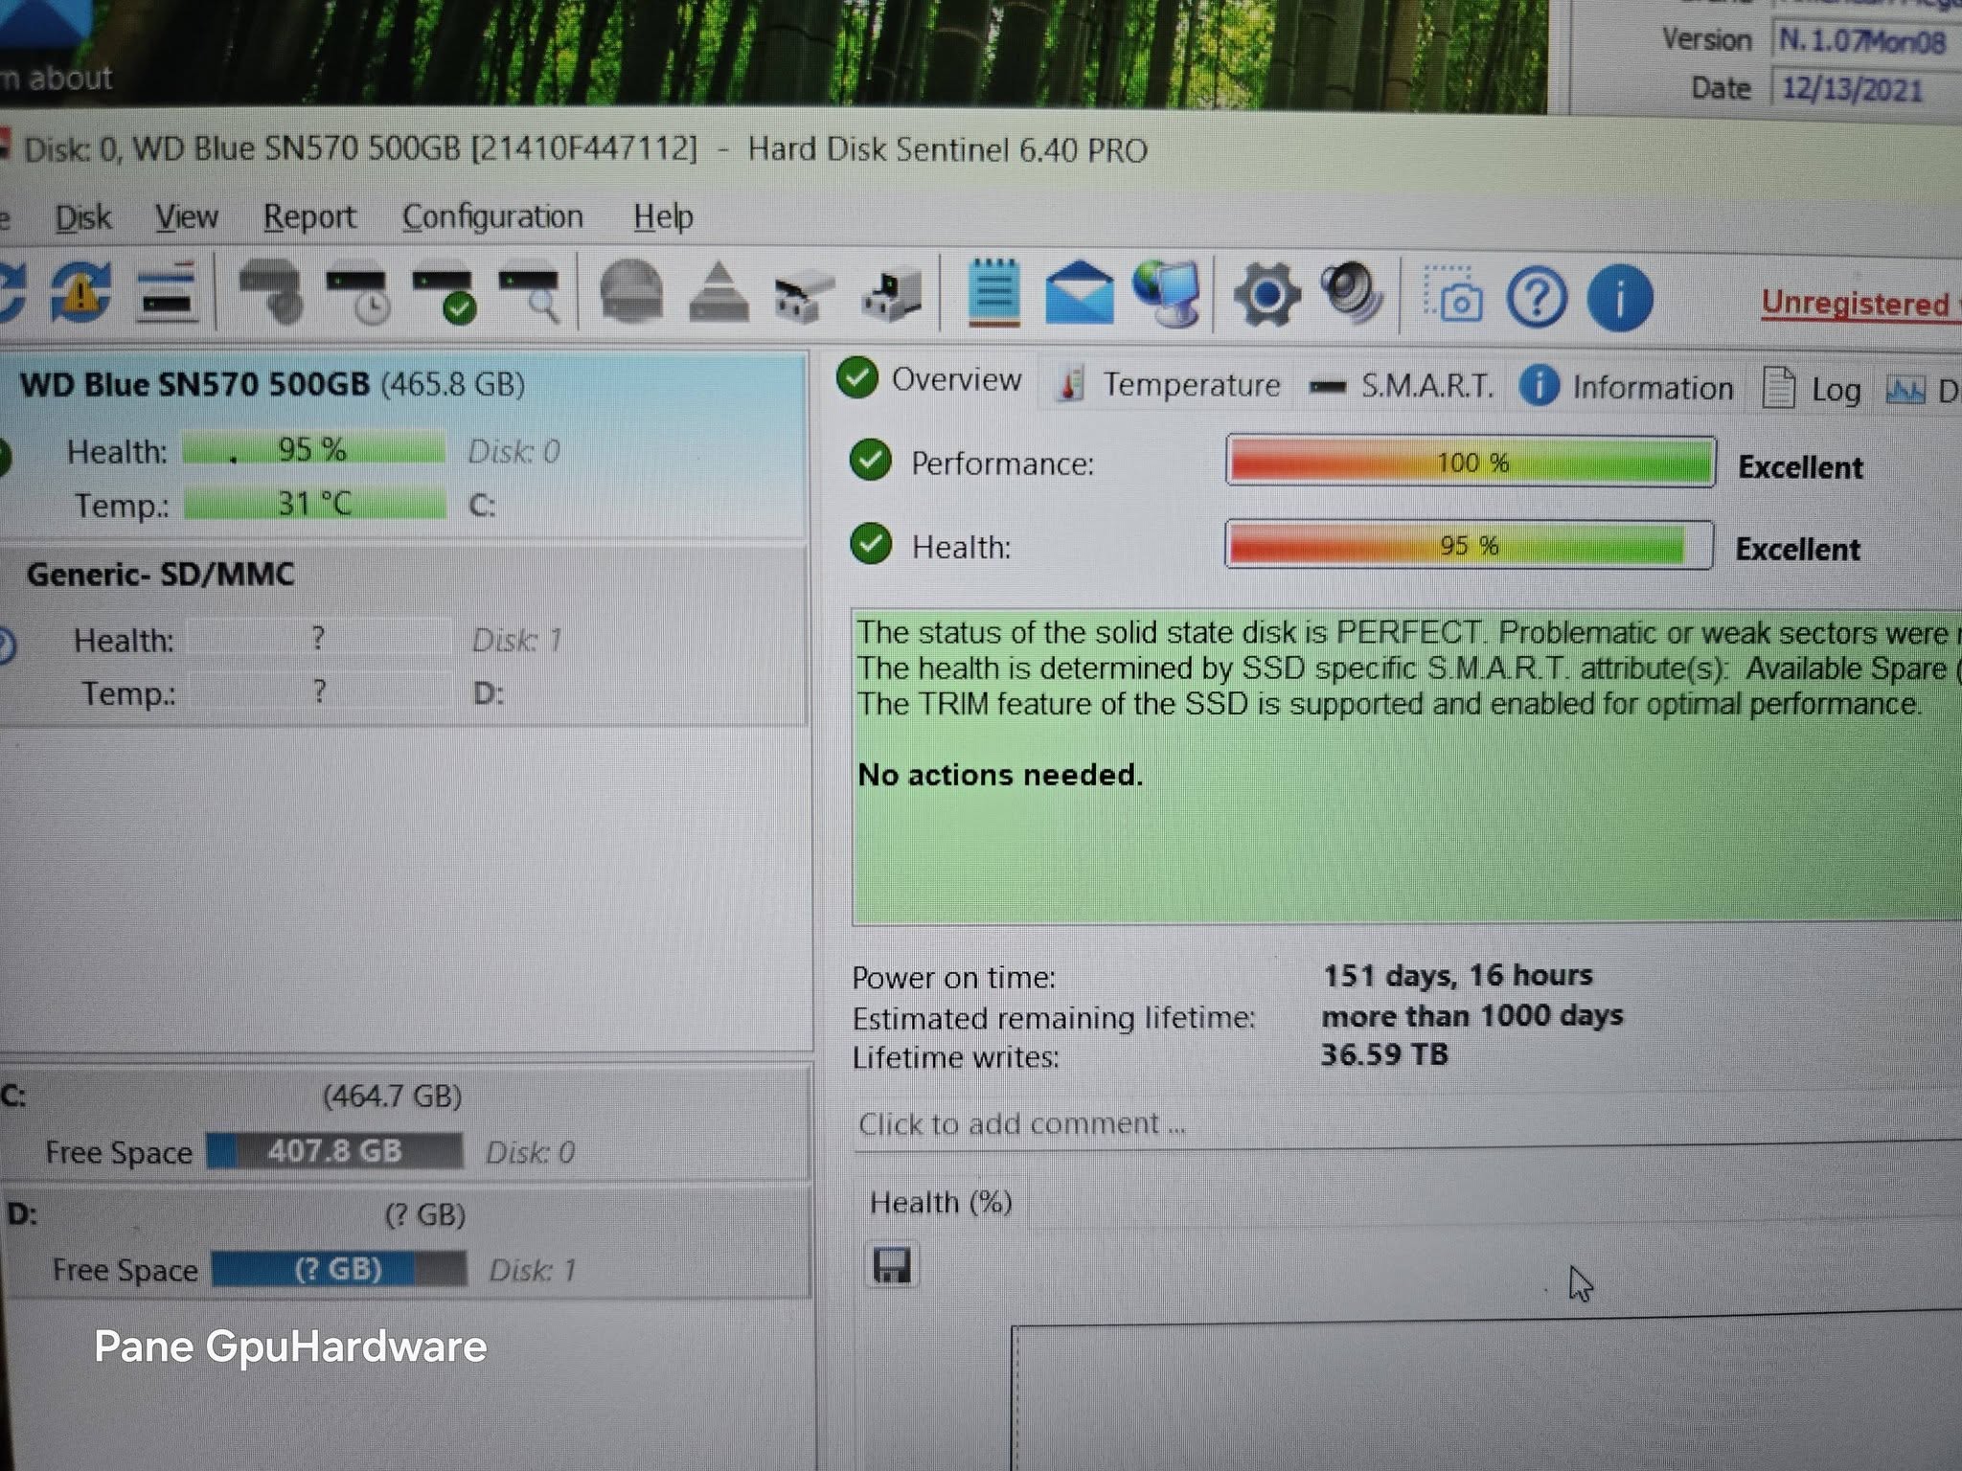Click the Overview Health 95 % gradient bar
1962x1471 pixels.
coord(1469,545)
